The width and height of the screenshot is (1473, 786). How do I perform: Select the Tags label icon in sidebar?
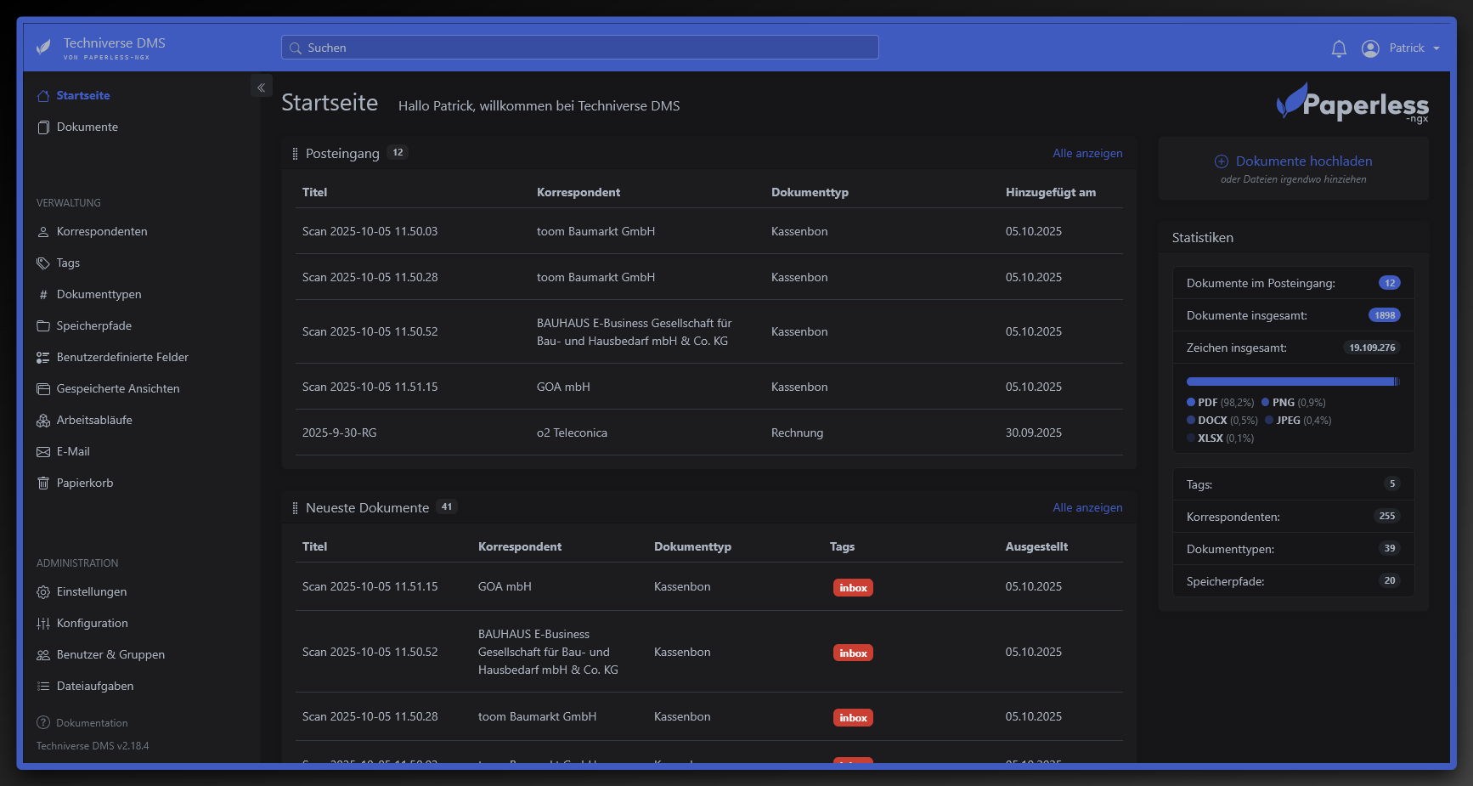coord(42,263)
